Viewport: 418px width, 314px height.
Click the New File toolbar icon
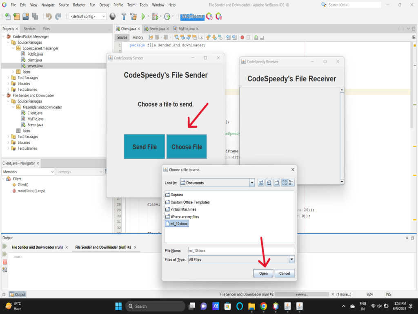point(8,16)
